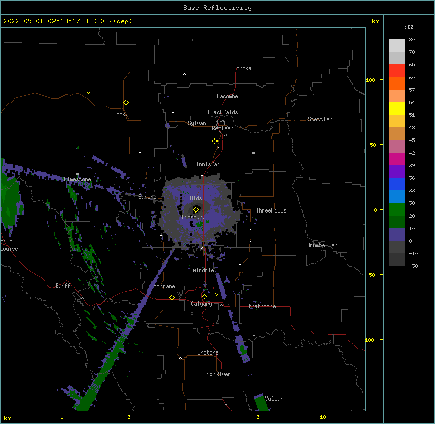Click the yellow diamond marker at Olds
Image resolution: width=435 pixels, height=424 pixels.
pyautogui.click(x=196, y=209)
